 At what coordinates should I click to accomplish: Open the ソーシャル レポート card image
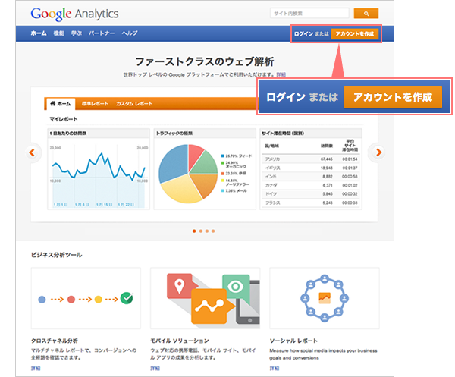325,298
